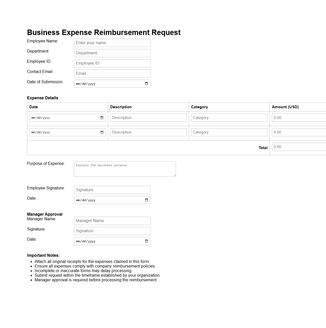
Task: Open calendar picker for Employee Signature date
Action: tap(146, 200)
